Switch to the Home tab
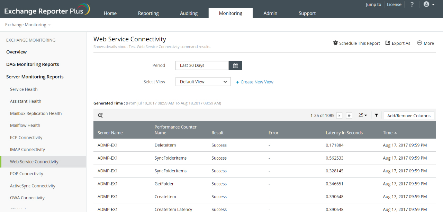This screenshot has height=212, width=443. (x=110, y=13)
